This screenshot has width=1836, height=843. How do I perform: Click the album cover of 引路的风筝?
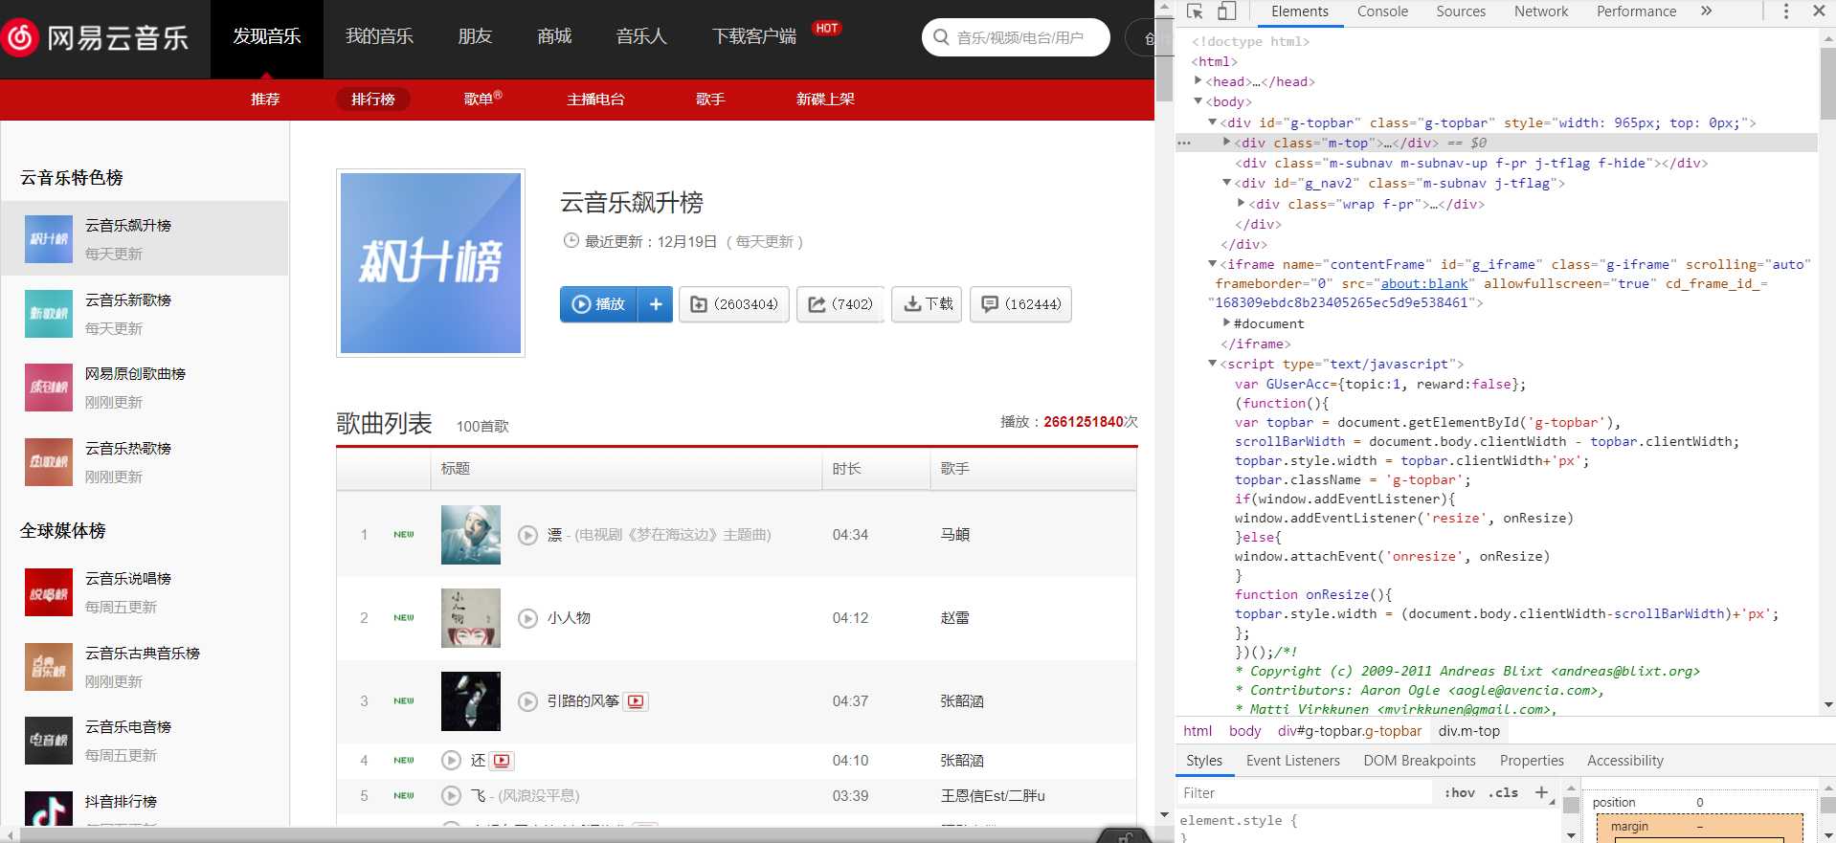(x=471, y=701)
